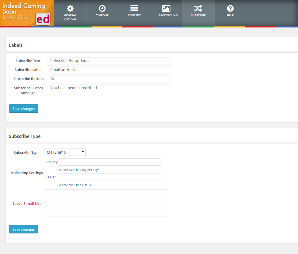
Task: Open the Timeout clock icon
Action: point(102,8)
